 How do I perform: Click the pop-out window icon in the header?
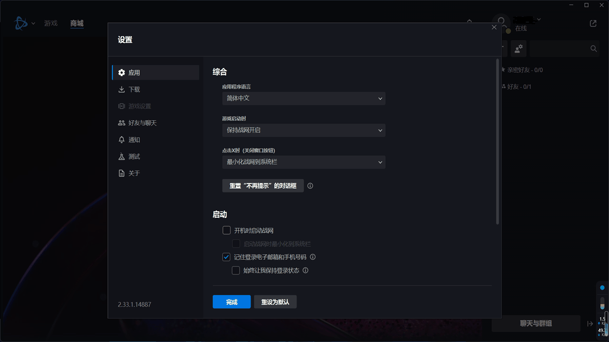593,23
